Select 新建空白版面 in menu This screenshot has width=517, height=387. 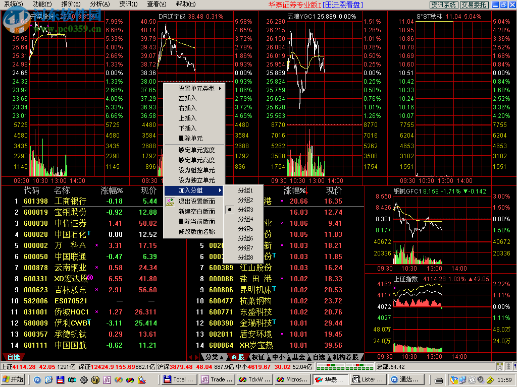coord(194,212)
